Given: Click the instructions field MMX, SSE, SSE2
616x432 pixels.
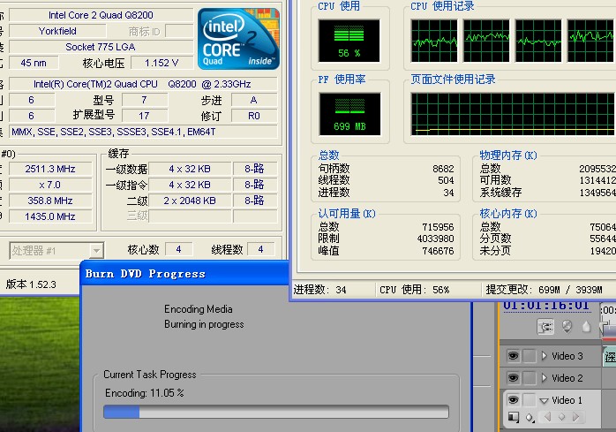Looking at the screenshot, I should pyautogui.click(x=143, y=132).
